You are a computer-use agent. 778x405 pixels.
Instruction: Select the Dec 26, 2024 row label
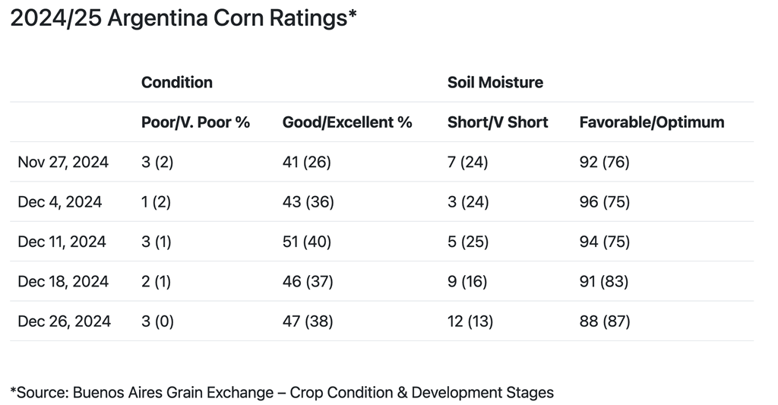pos(64,321)
